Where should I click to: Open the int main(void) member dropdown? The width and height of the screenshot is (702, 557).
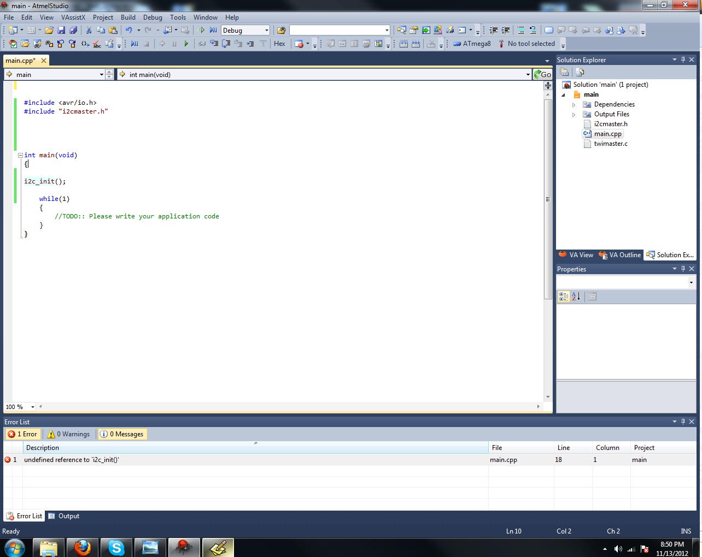coord(528,75)
